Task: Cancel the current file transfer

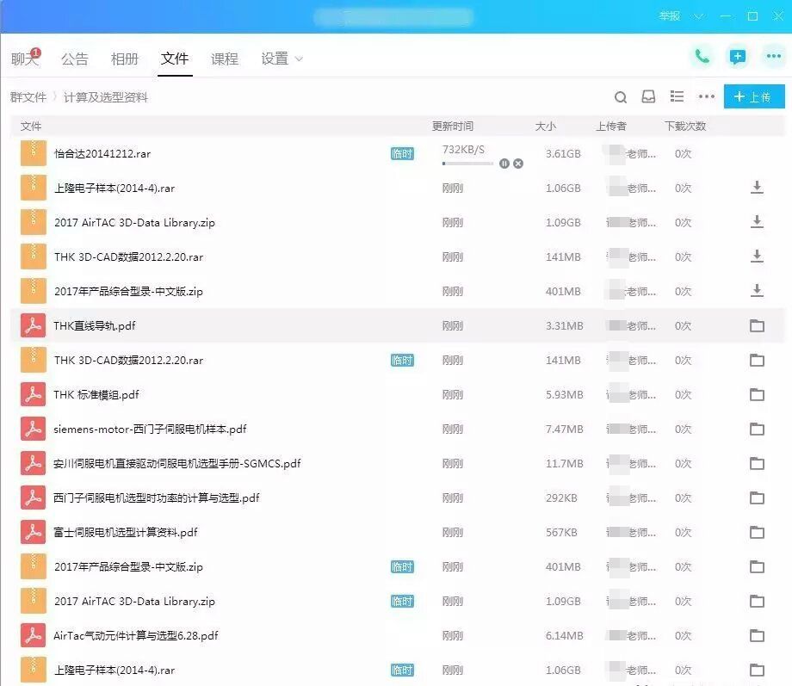Action: point(517,163)
